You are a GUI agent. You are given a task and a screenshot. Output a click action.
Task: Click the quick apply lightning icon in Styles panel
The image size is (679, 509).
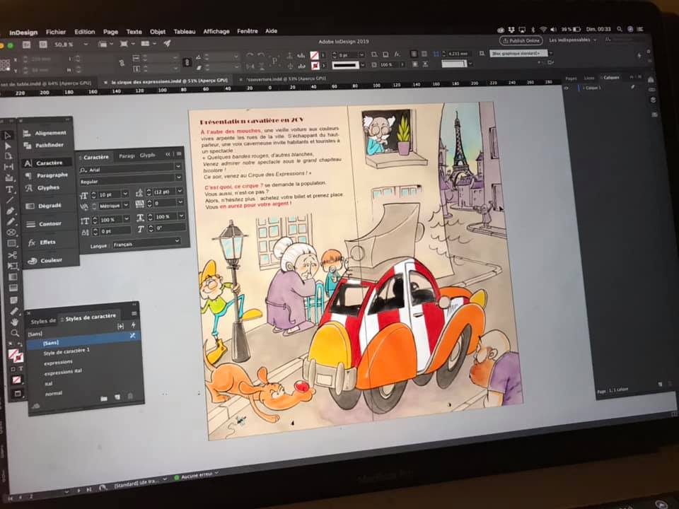[x=134, y=325]
